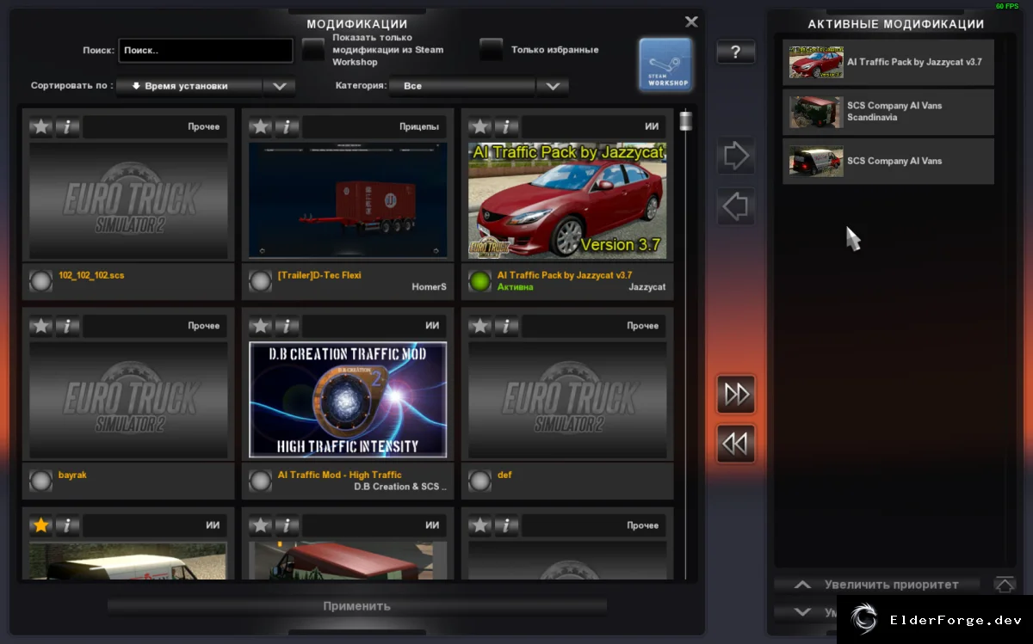Select 'AI Traffic Pack by Jazzycat v3.7' in active list
Screen dimensions: 1033x644
888,62
